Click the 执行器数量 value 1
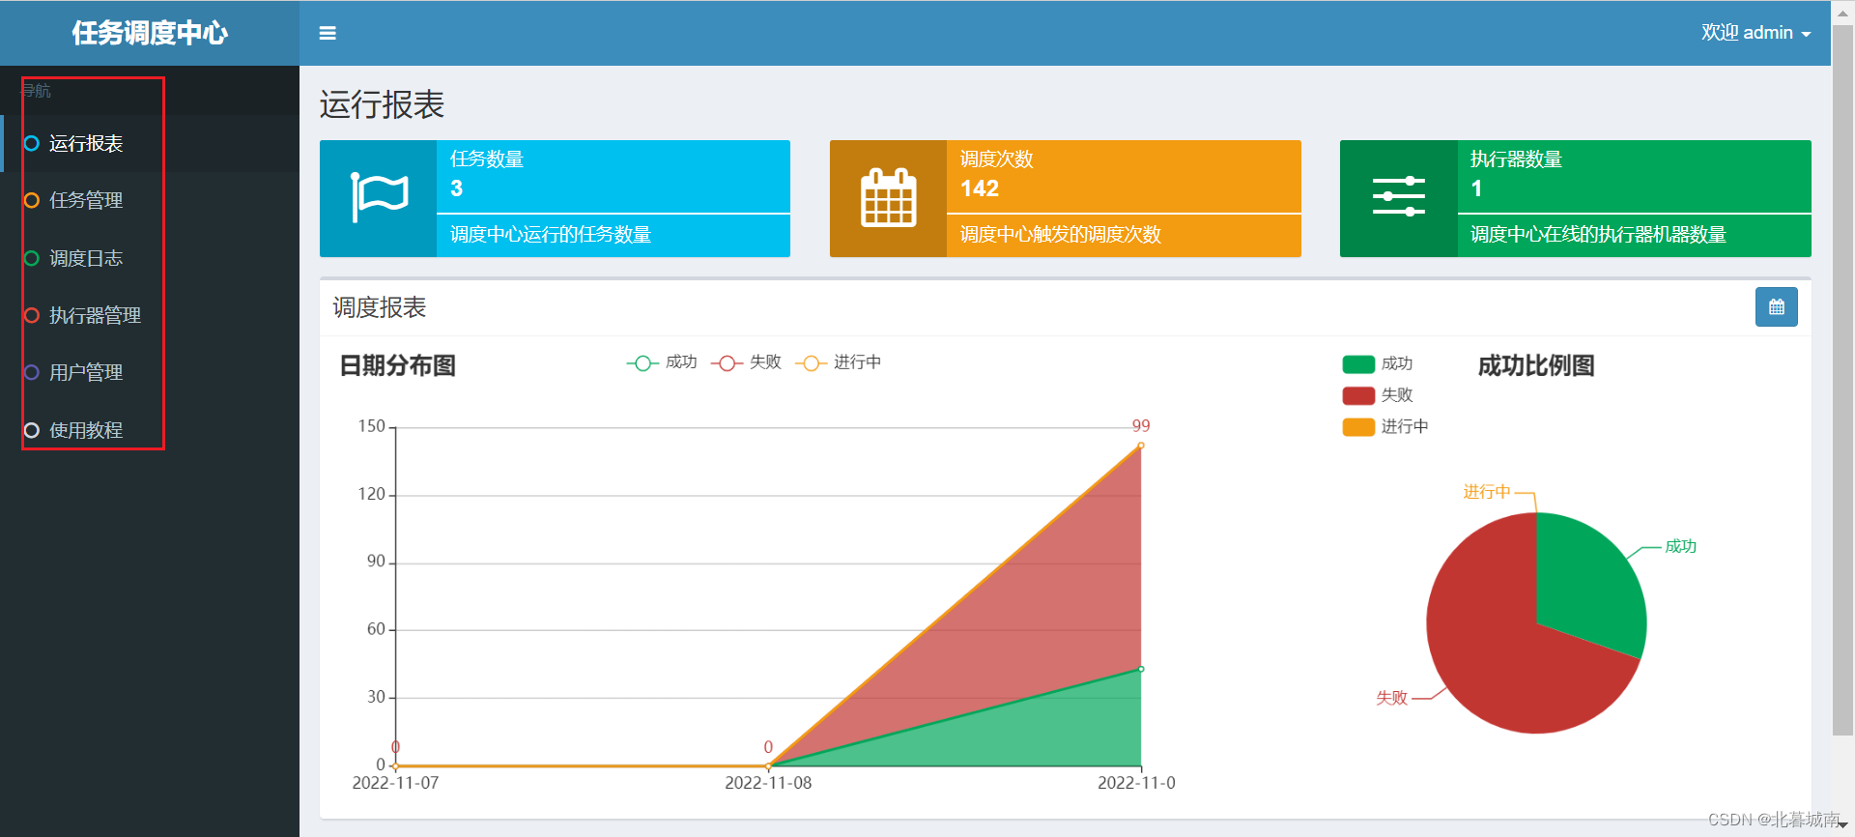This screenshot has height=837, width=1855. (x=1476, y=188)
